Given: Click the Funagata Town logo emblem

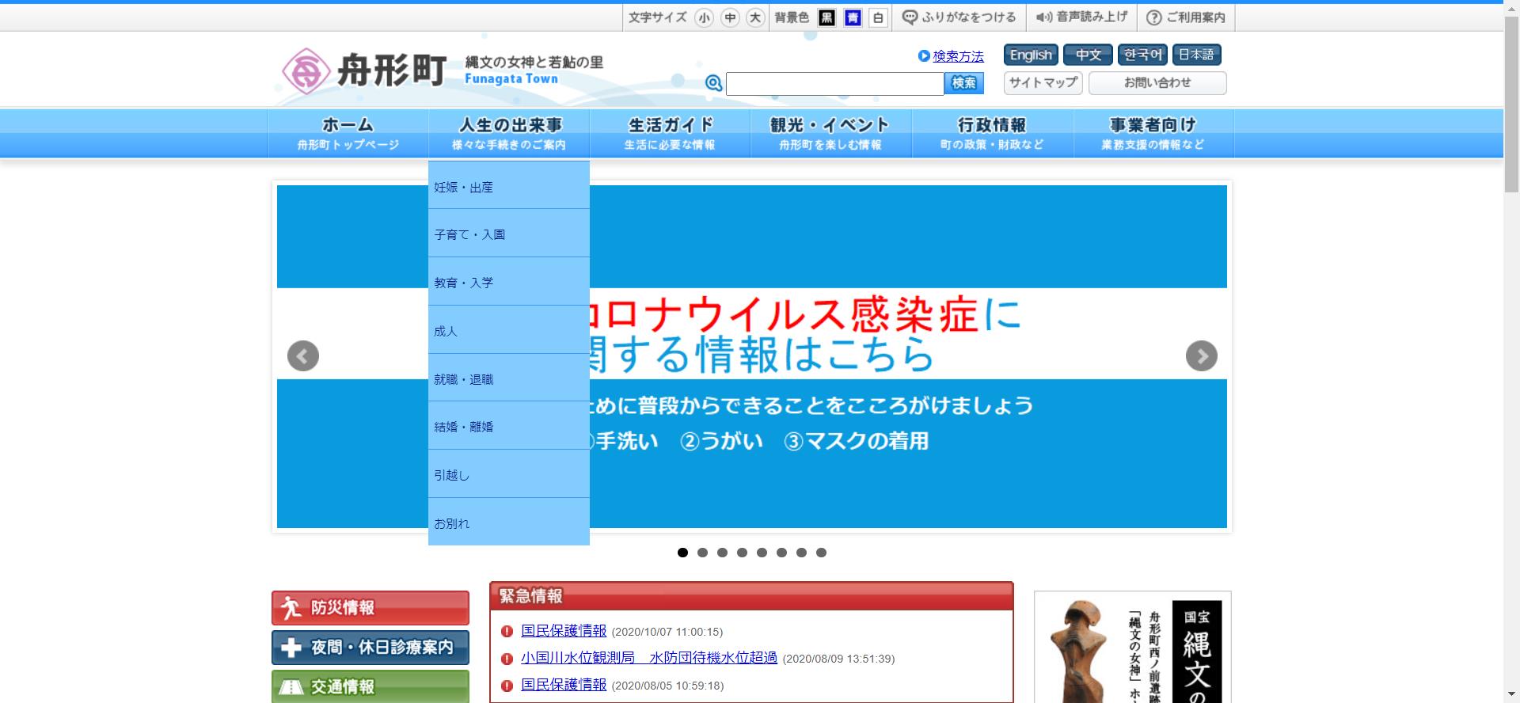Looking at the screenshot, I should tap(306, 71).
